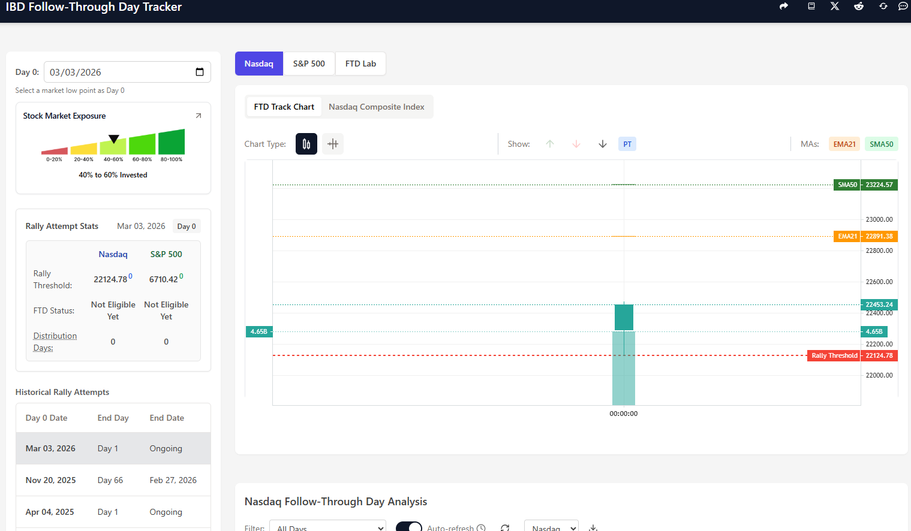Toggle the EMA21 moving average

point(844,144)
